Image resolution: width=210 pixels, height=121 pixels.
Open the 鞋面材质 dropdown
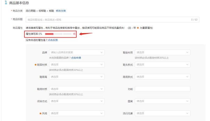click(77, 65)
